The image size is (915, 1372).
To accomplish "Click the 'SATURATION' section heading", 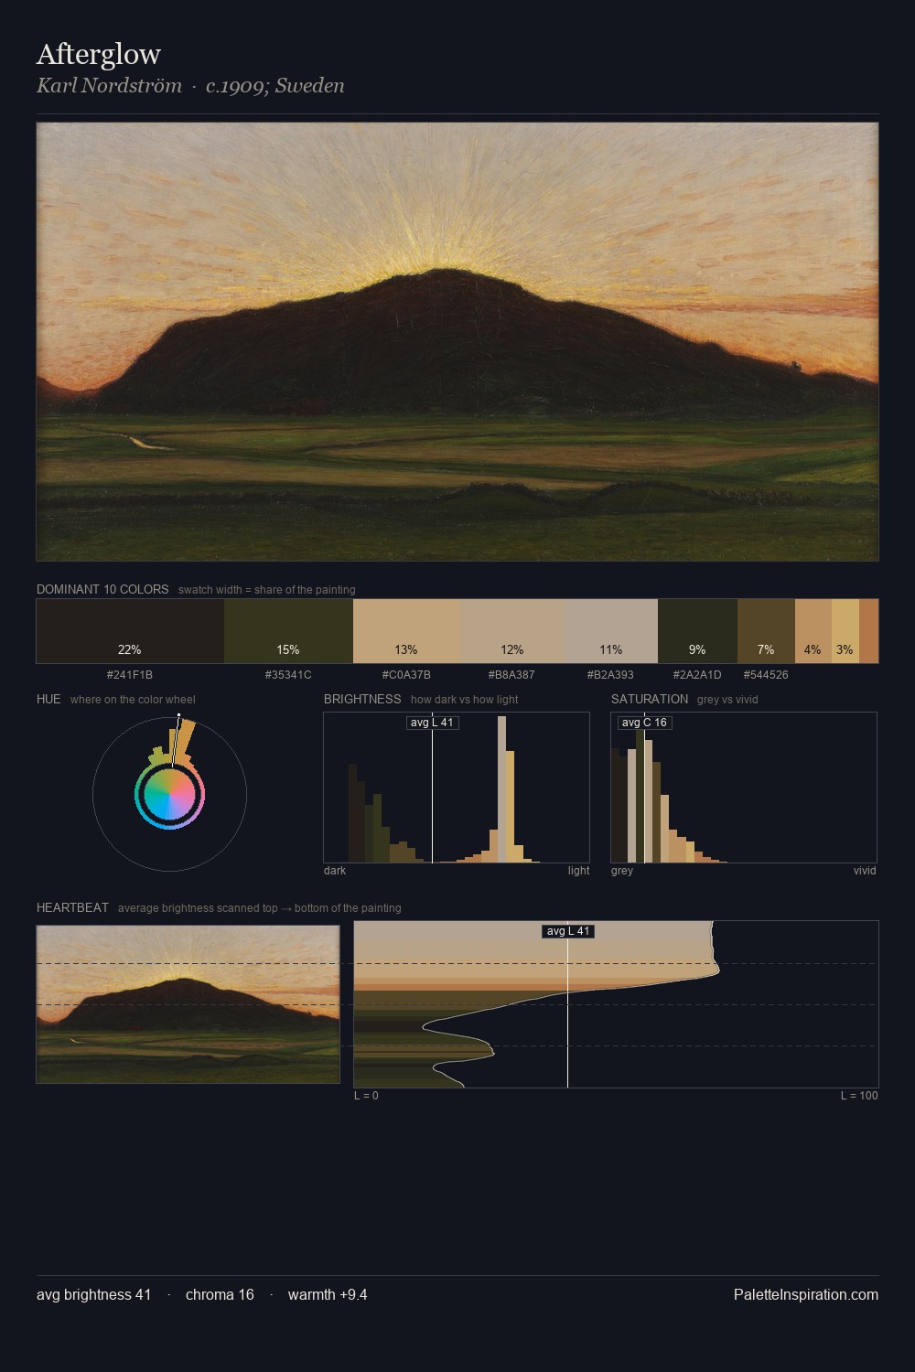I will point(650,699).
